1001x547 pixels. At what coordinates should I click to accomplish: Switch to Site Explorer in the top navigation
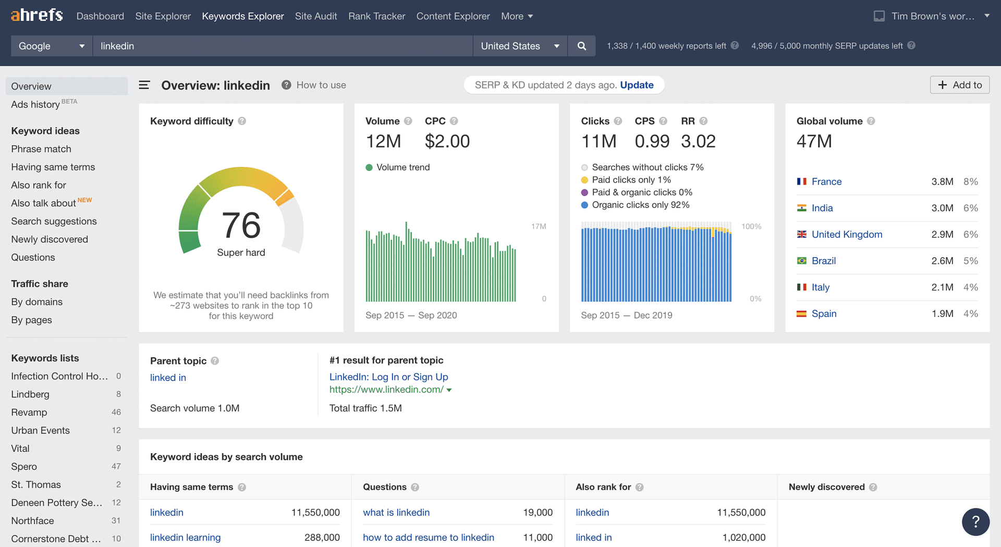coord(163,16)
